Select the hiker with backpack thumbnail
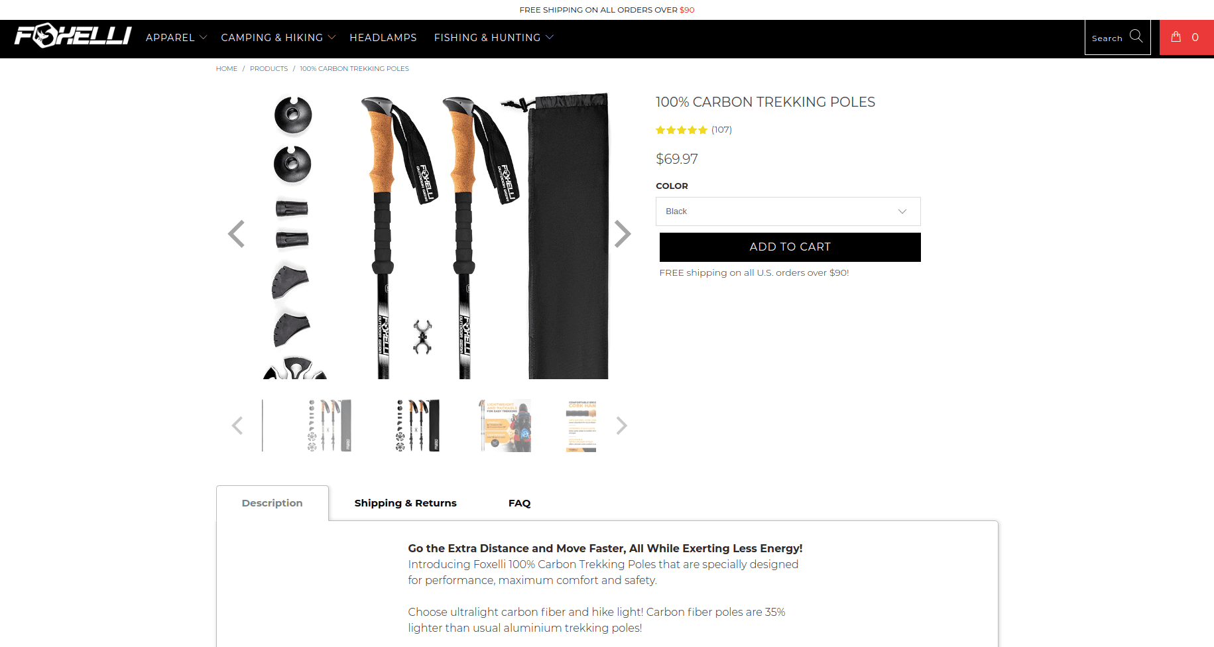This screenshot has height=647, width=1214. (506, 426)
